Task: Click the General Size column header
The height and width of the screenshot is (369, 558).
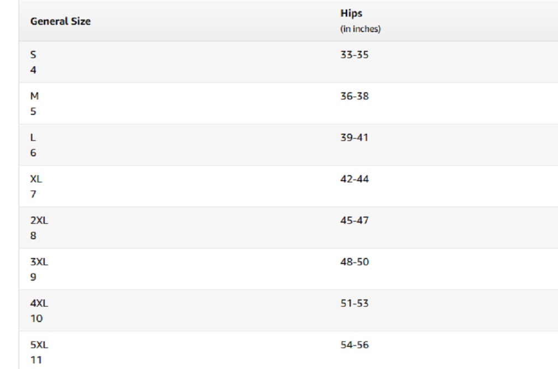Action: 60,22
